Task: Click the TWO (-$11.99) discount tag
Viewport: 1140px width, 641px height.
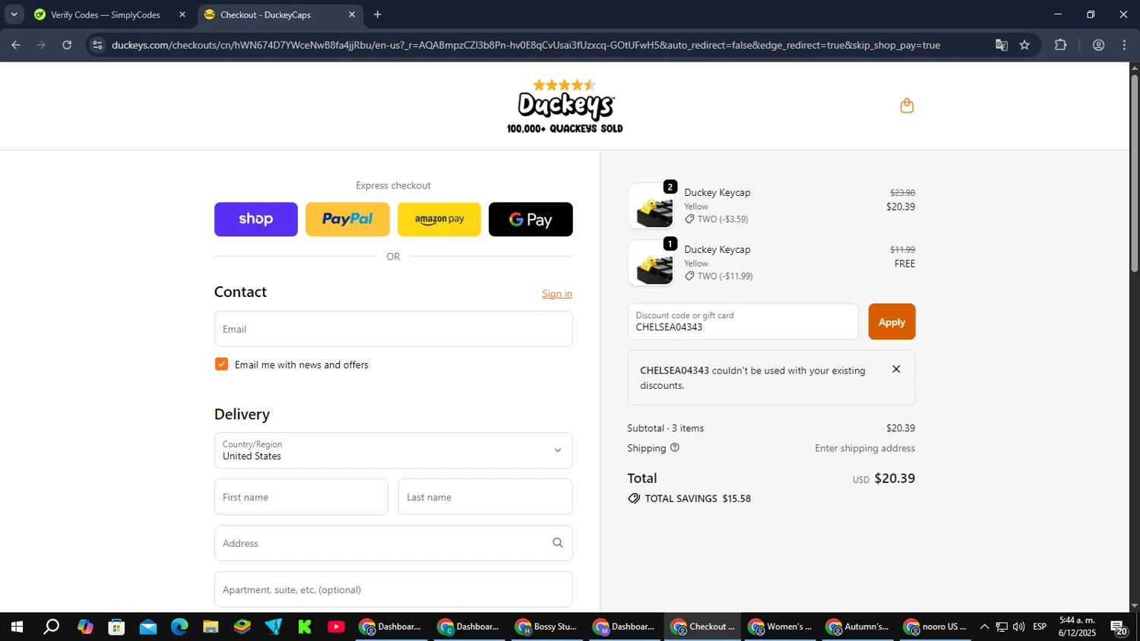Action: [718, 276]
